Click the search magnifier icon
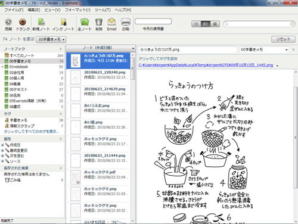This screenshot has height=224, width=298. [226, 24]
